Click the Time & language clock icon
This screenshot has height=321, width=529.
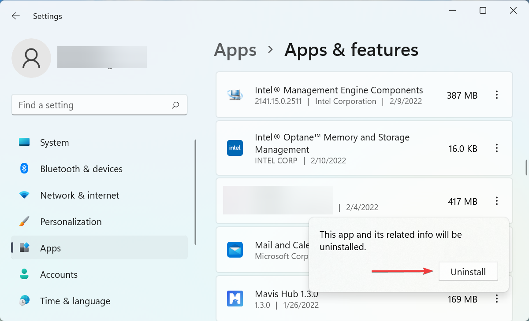(24, 301)
